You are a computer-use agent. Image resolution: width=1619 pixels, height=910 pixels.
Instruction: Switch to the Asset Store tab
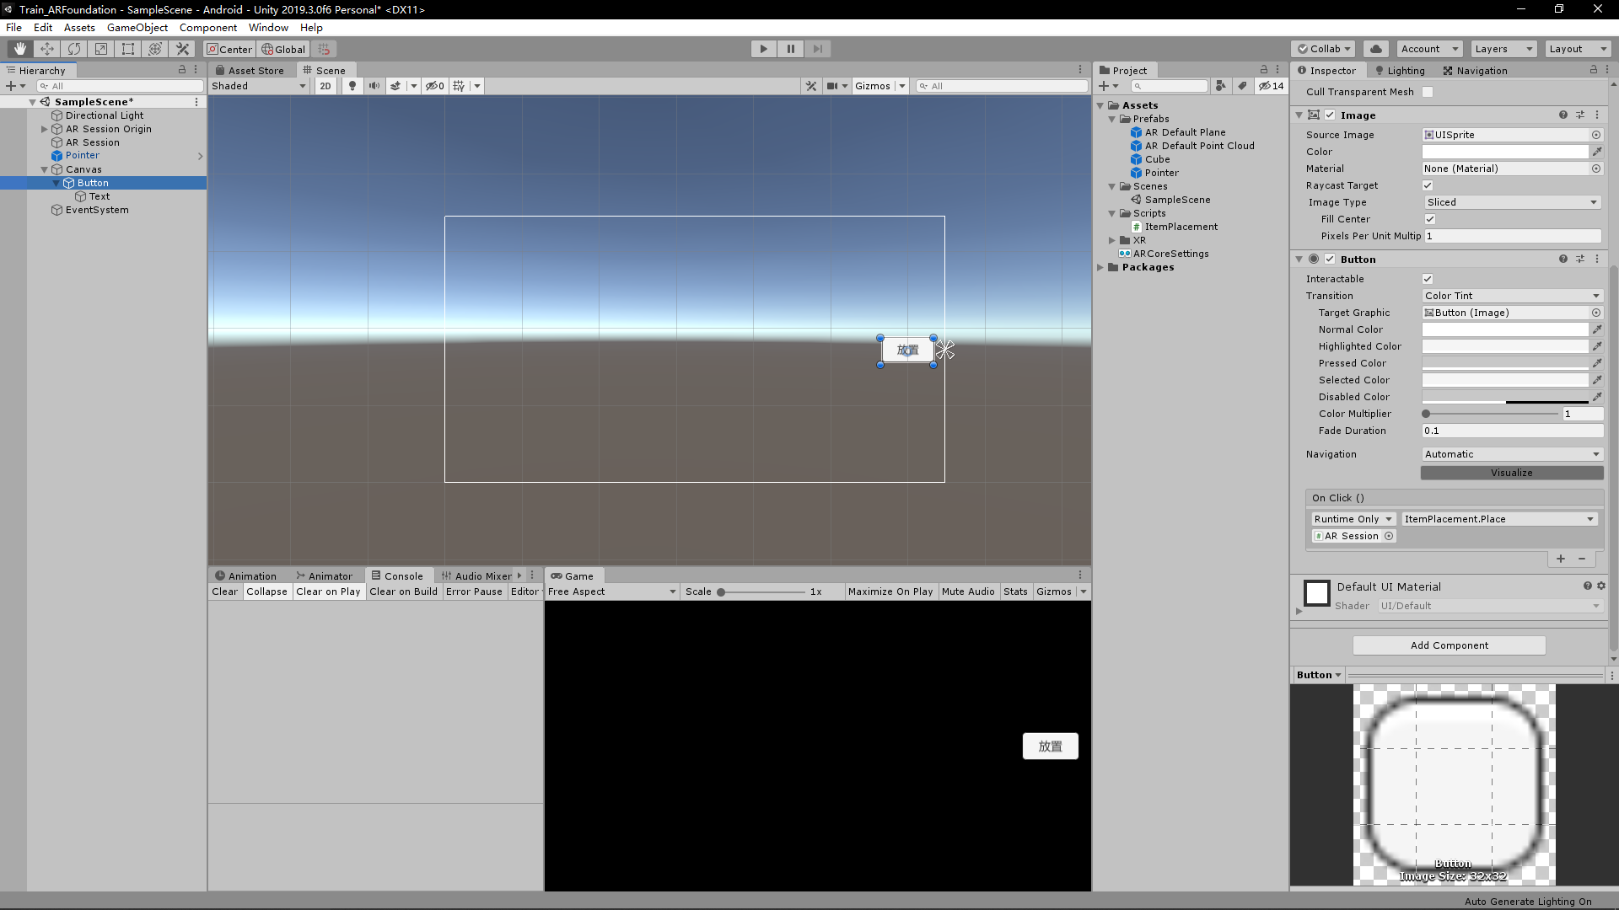tap(250, 70)
